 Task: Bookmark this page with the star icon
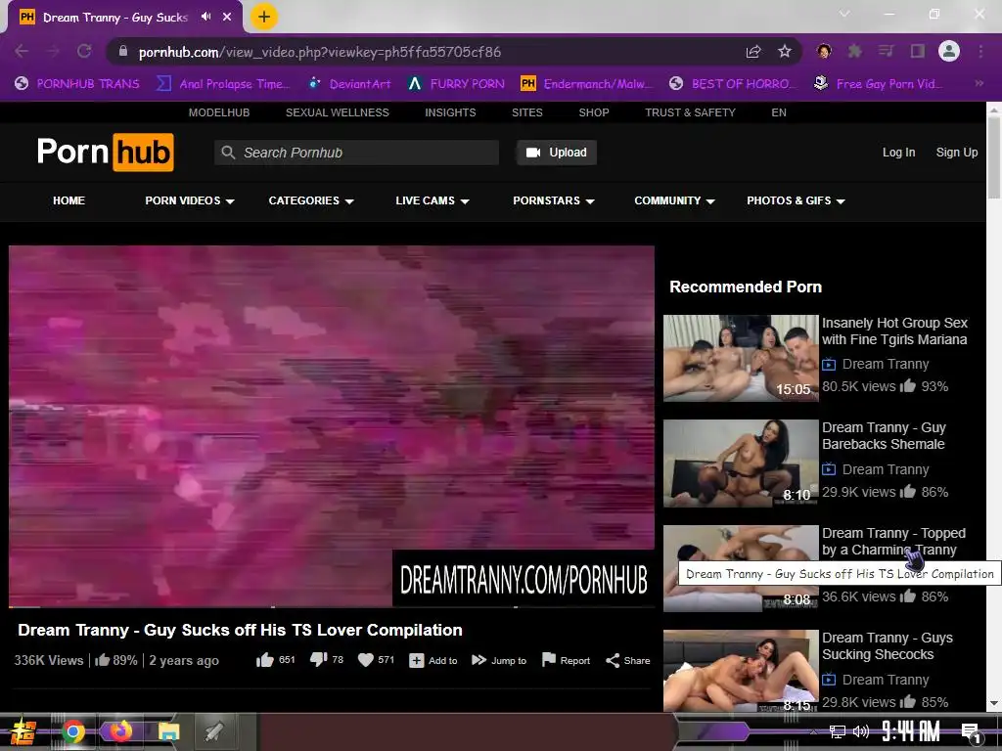tap(785, 51)
